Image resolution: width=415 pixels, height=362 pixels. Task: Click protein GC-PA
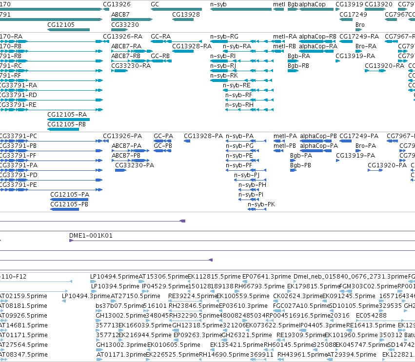(163, 136)
